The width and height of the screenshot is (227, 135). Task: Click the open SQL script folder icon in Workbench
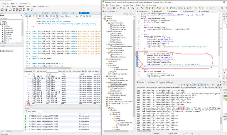click(27, 16)
